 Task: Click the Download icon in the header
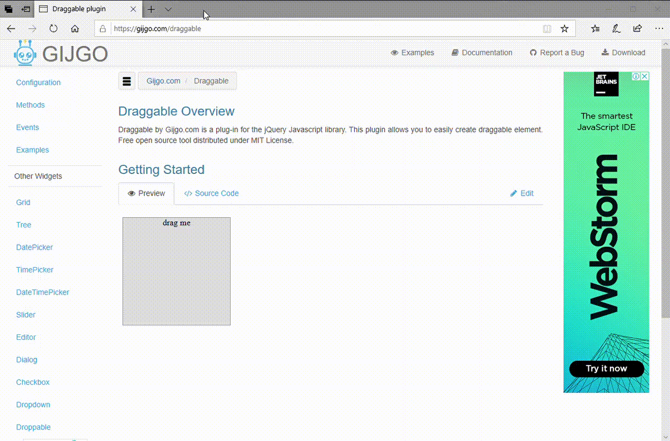tap(605, 52)
